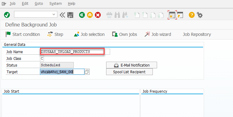Open the transaction command field dropdown

[x=54, y=14]
